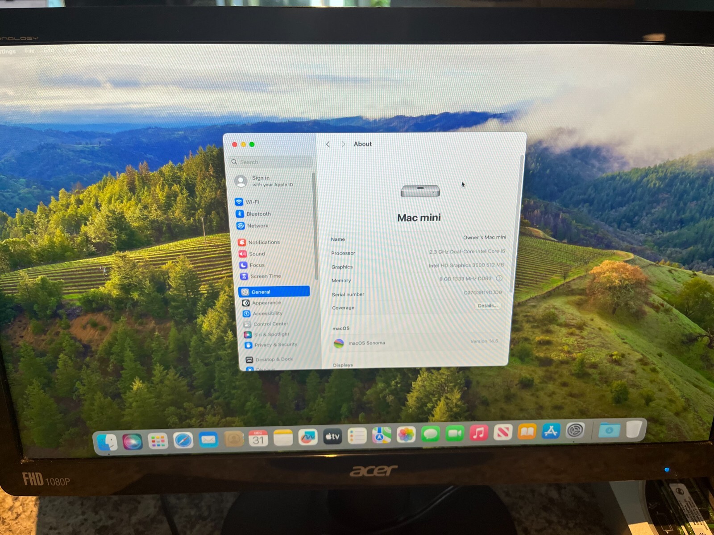Launch Safari from the Dock
Image resolution: width=714 pixels, height=535 pixels.
(x=183, y=440)
